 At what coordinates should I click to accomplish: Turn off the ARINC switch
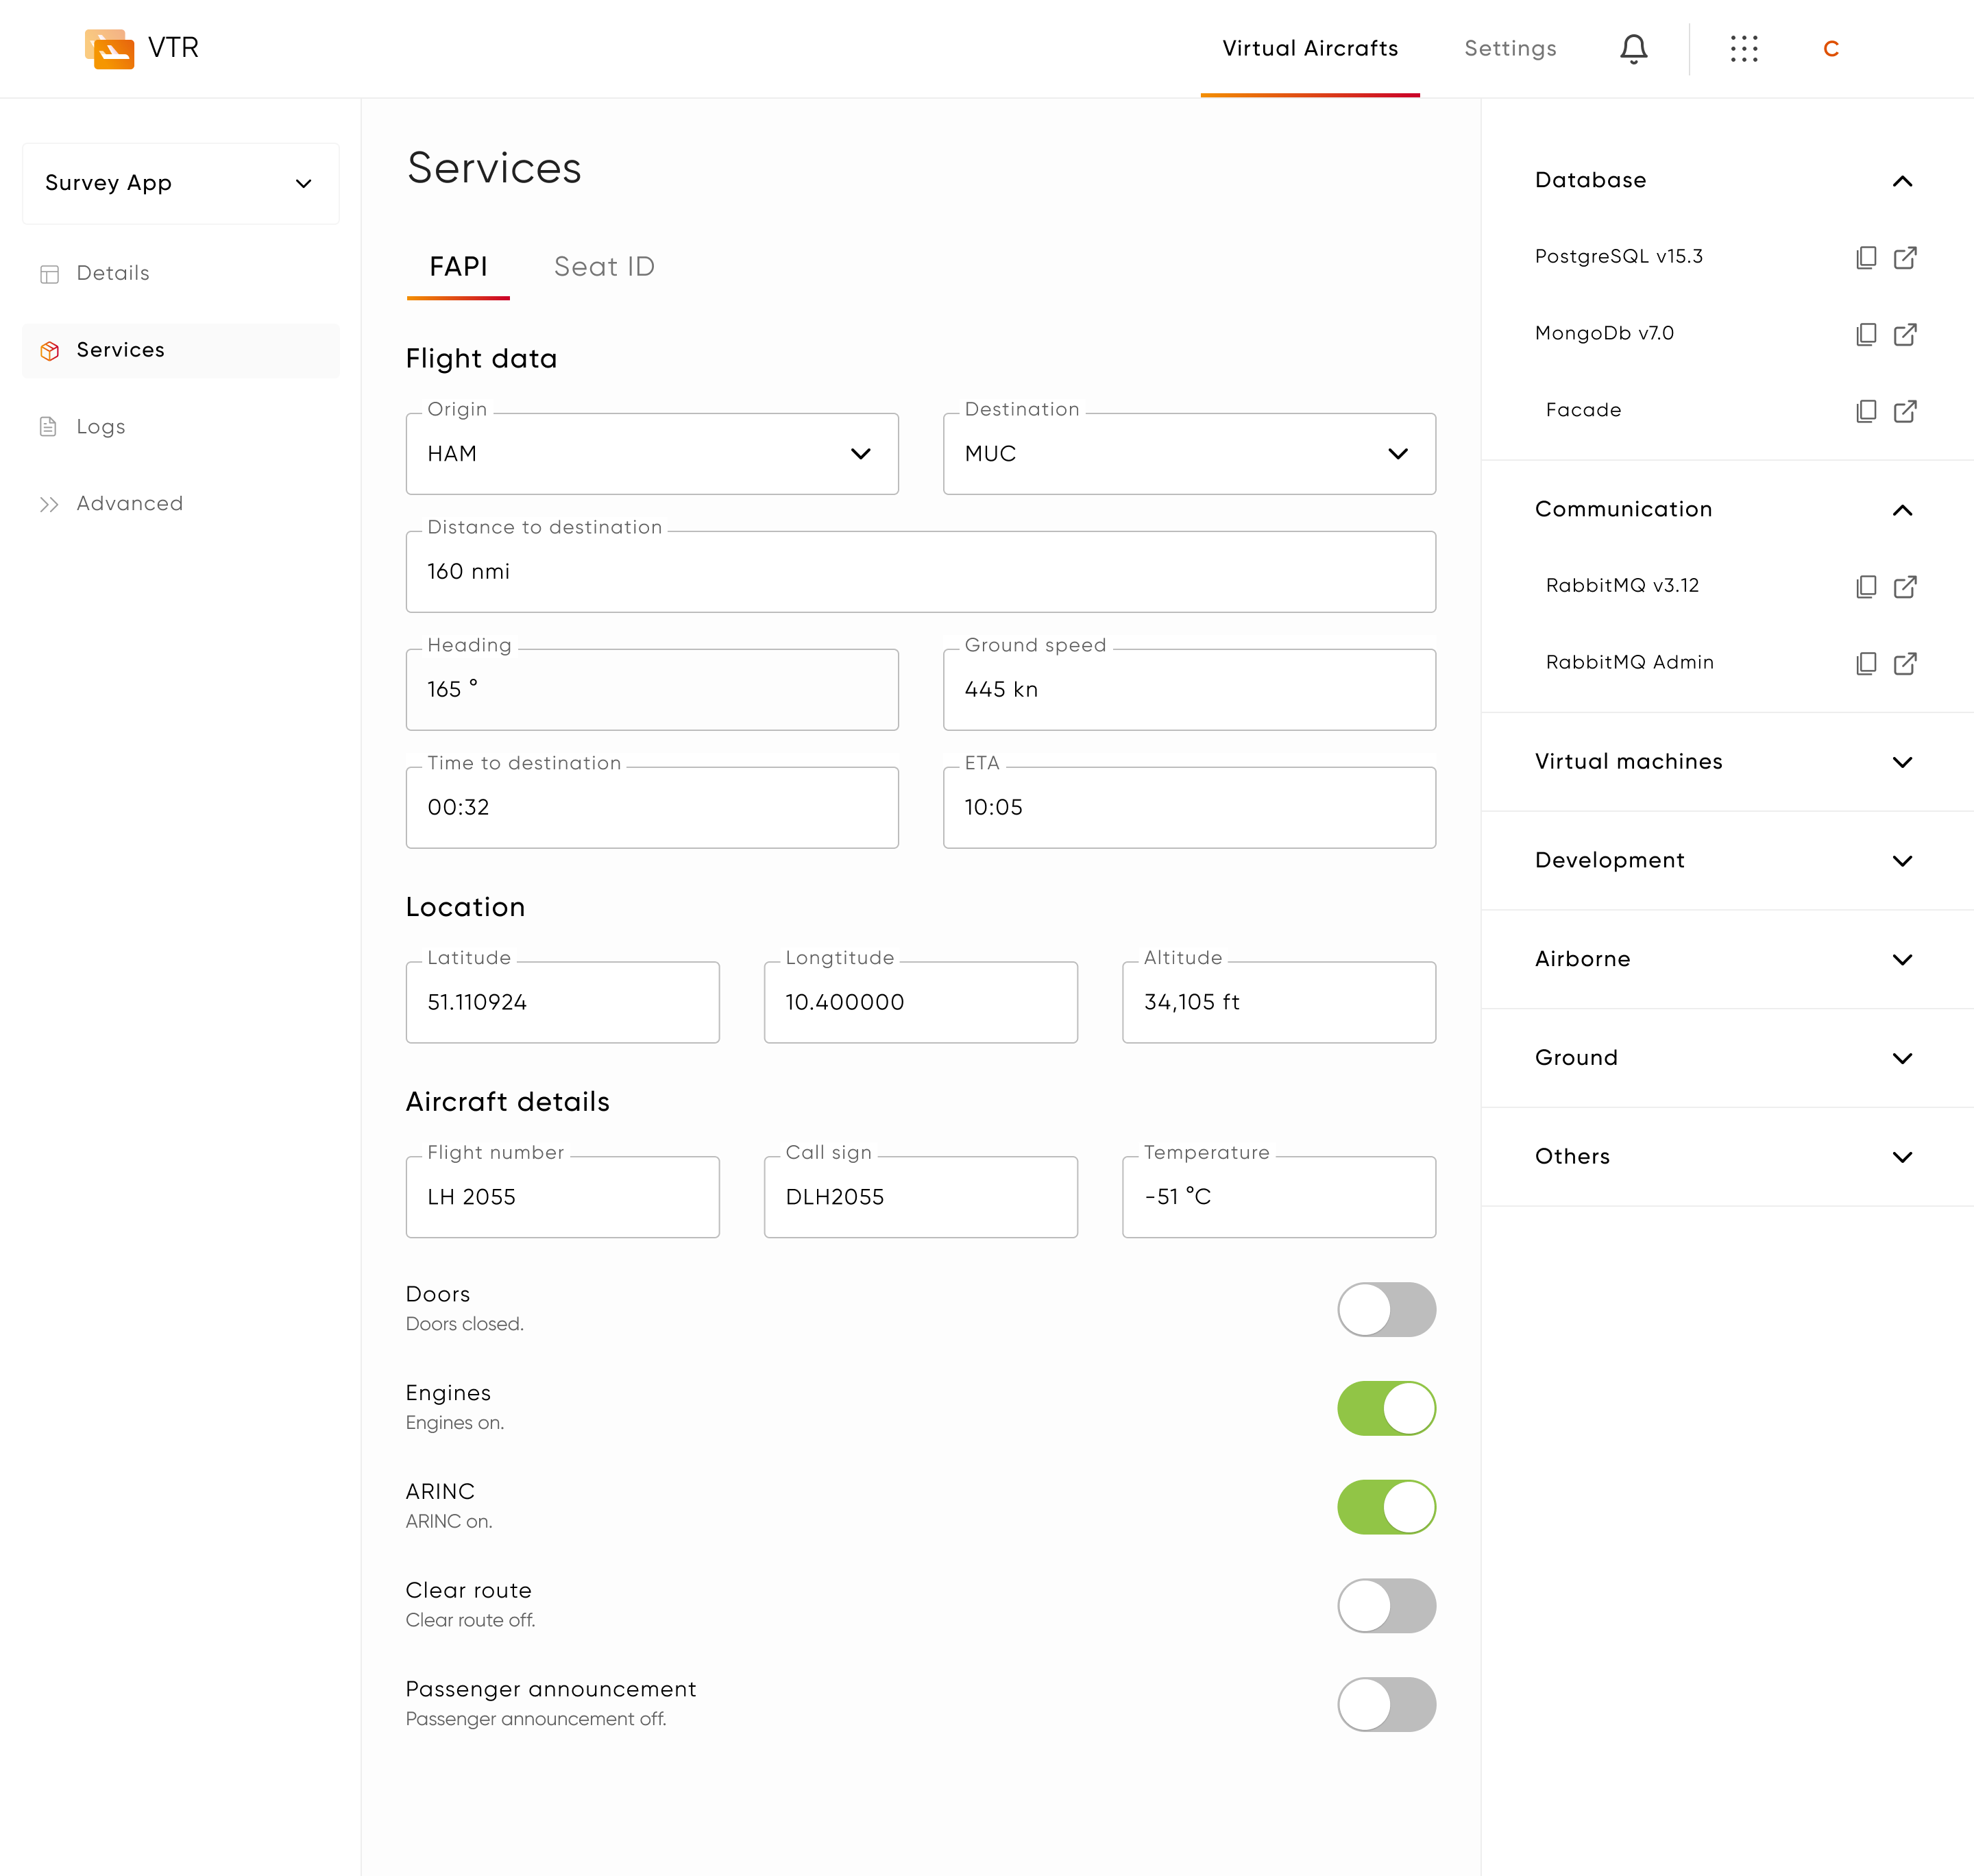pos(1387,1506)
